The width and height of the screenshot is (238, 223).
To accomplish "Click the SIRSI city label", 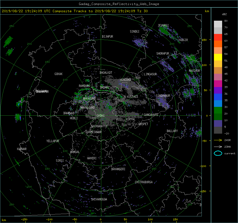I will (60, 161).
